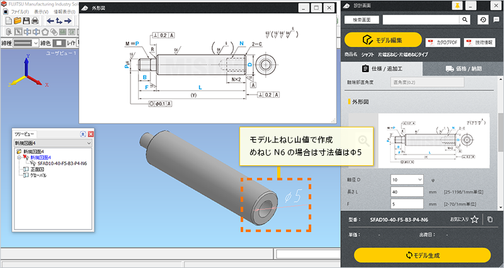Click the New file icon
Image resolution: width=504 pixels, height=268 pixels.
point(7,21)
